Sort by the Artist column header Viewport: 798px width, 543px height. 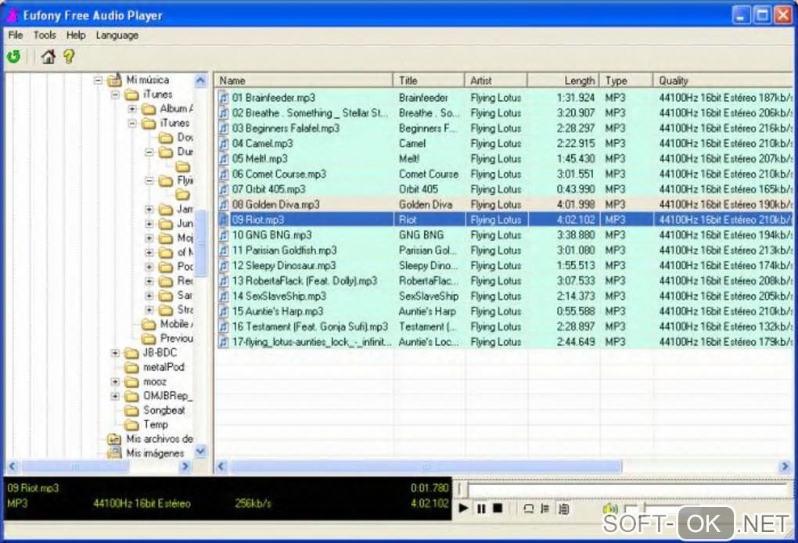click(x=496, y=81)
